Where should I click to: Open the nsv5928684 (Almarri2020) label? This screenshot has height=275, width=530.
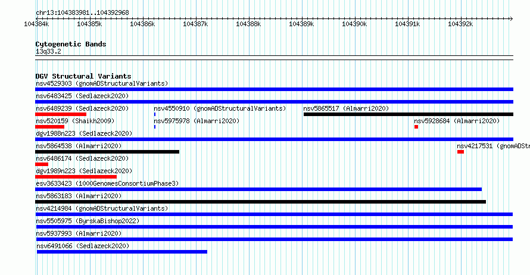click(457, 121)
